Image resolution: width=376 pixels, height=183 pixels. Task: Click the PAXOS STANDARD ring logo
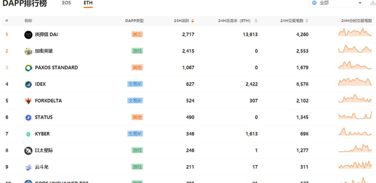[x=28, y=68]
